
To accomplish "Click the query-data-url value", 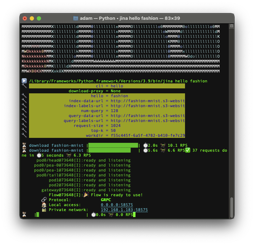I will point(148,116).
